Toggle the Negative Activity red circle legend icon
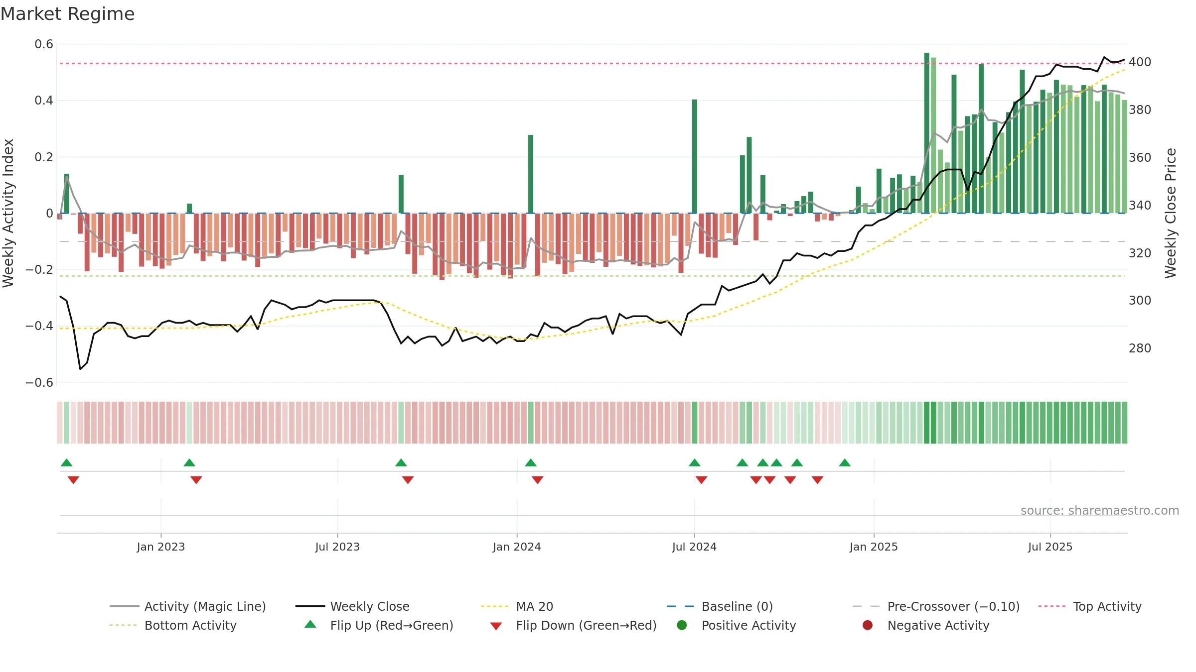 pos(868,625)
